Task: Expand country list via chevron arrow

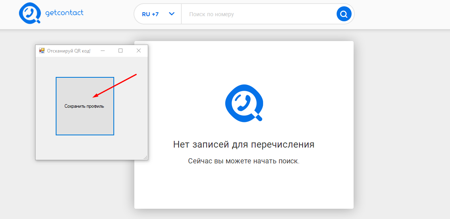Action: tap(171, 14)
